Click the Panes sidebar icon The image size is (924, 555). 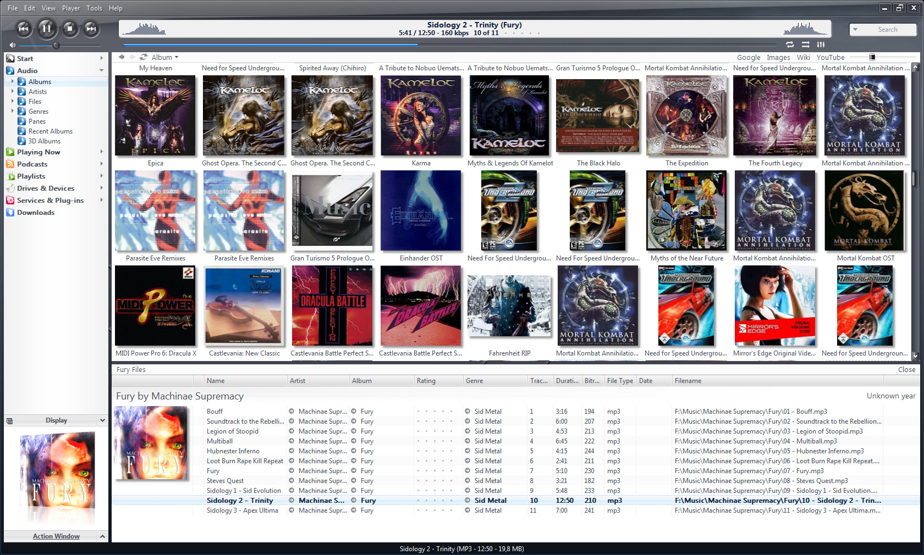tap(21, 121)
